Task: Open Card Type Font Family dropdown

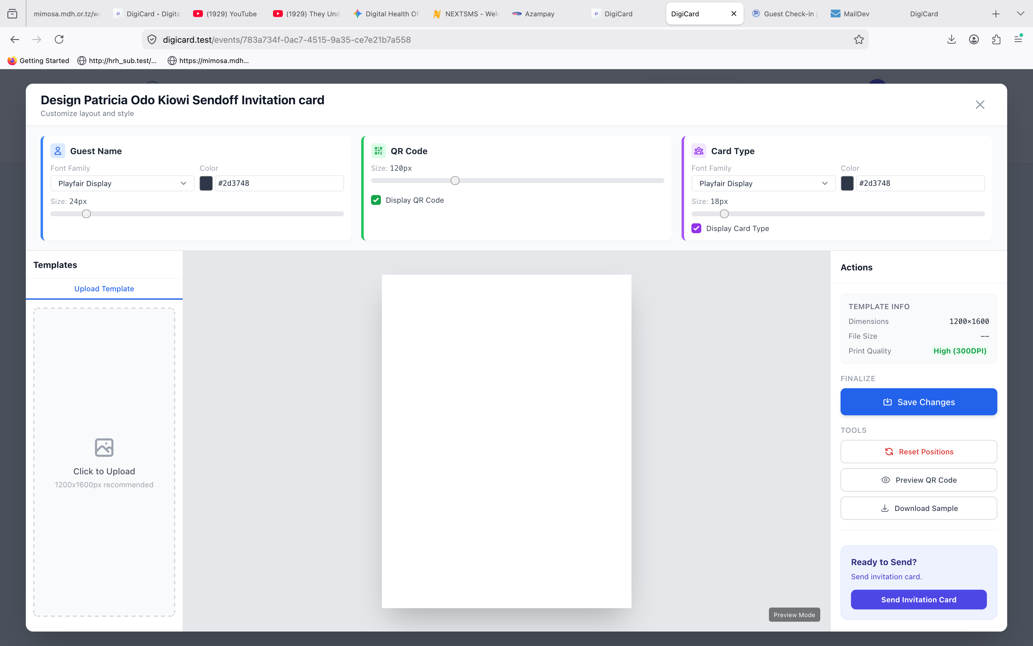Action: coord(763,183)
